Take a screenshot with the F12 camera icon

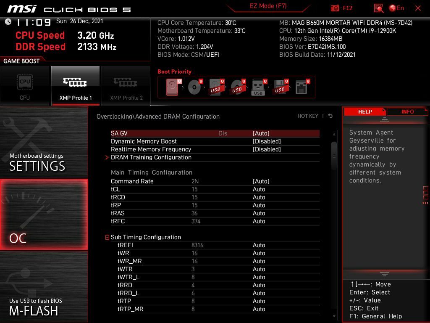(335, 8)
